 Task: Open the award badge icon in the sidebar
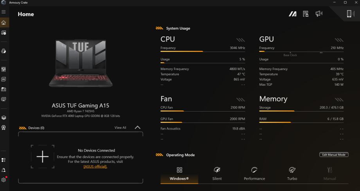tap(4, 128)
